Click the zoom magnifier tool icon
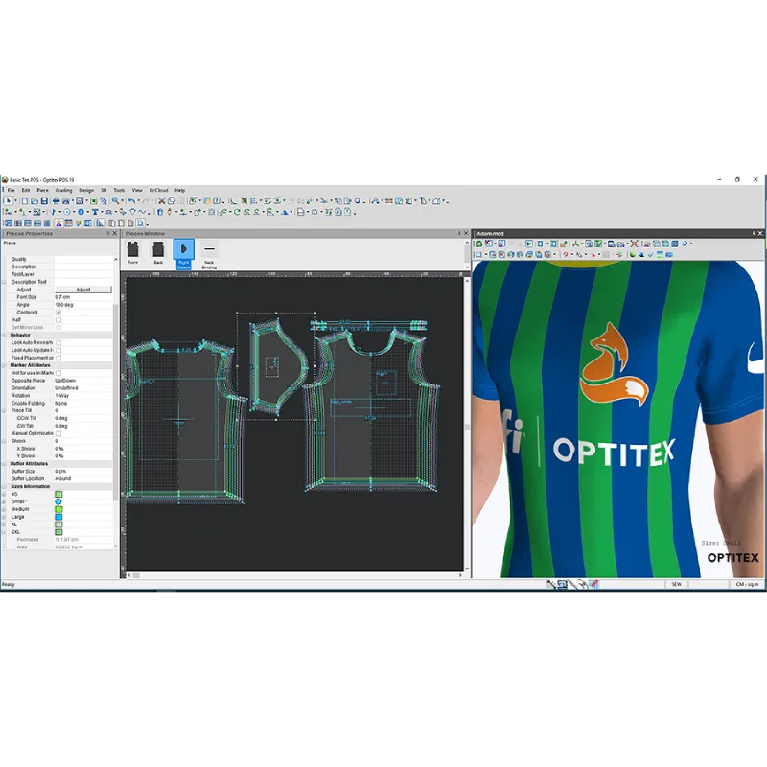The width and height of the screenshot is (767, 767). 115,201
